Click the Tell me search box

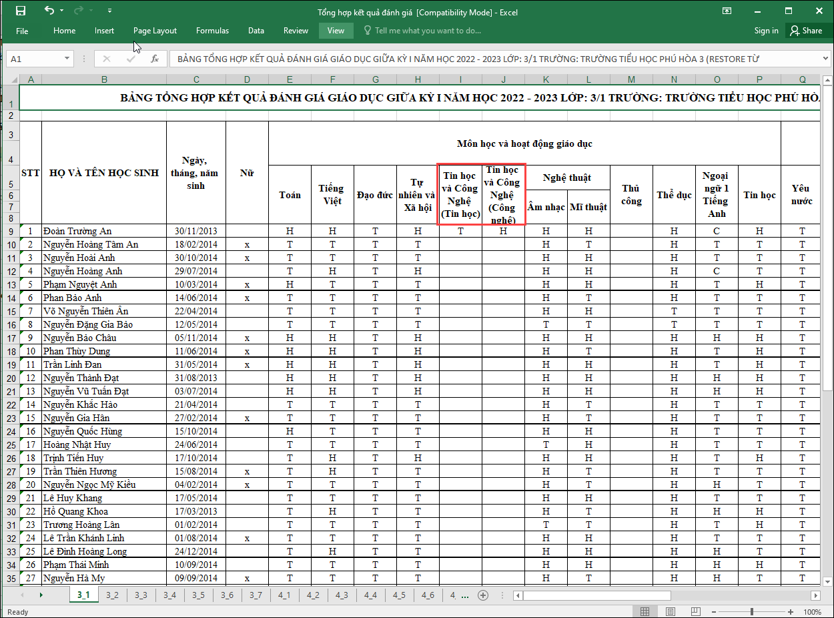(427, 31)
